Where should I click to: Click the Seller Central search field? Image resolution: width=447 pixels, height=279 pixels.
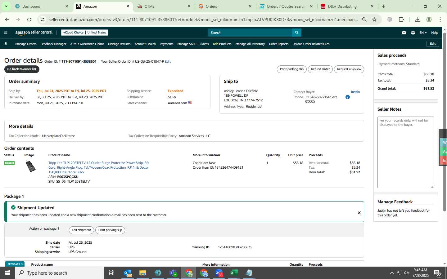point(250,33)
